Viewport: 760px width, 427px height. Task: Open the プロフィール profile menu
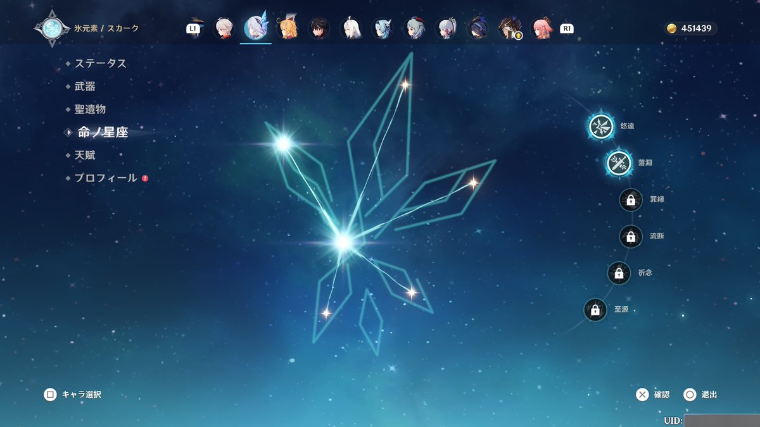pos(106,178)
